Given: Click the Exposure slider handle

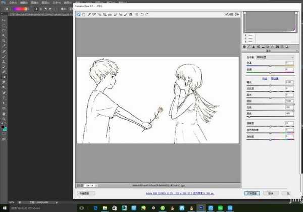Looking at the screenshot, I should point(269,85).
